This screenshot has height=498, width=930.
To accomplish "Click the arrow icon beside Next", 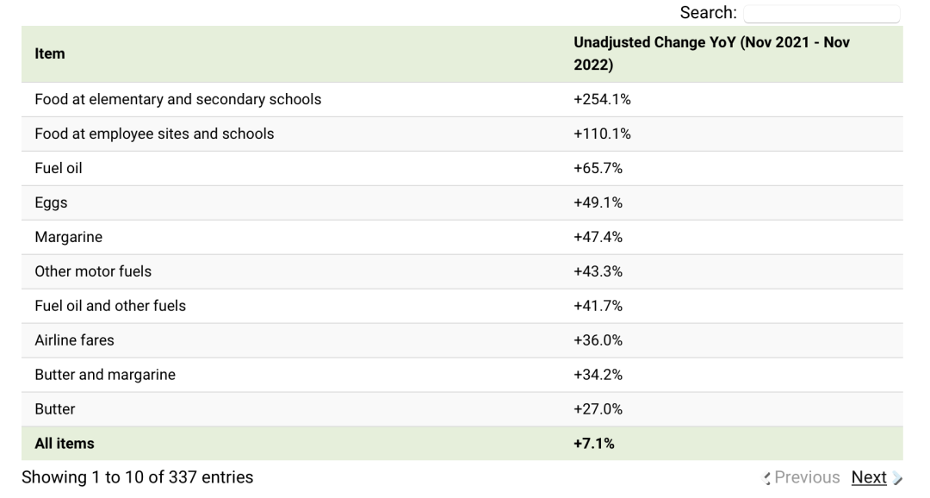I will (897, 478).
